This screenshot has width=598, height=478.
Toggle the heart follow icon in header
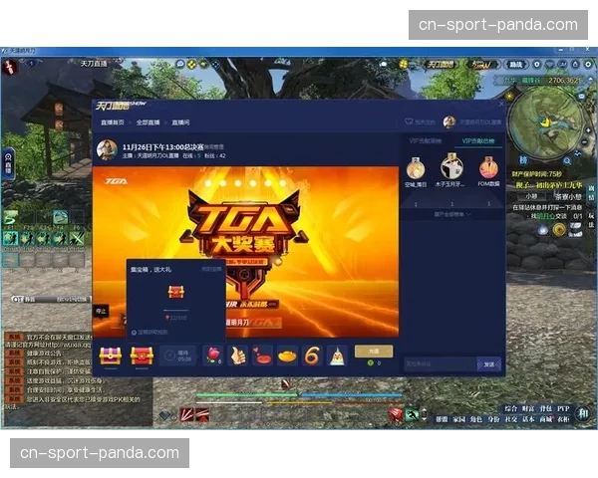[x=409, y=121]
